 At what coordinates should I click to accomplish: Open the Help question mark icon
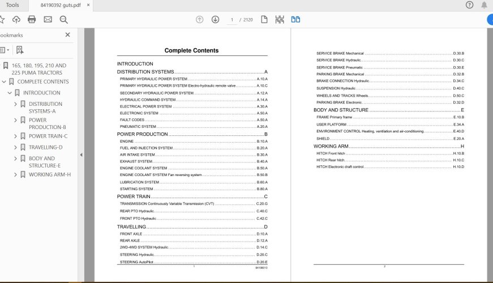coord(469,5)
